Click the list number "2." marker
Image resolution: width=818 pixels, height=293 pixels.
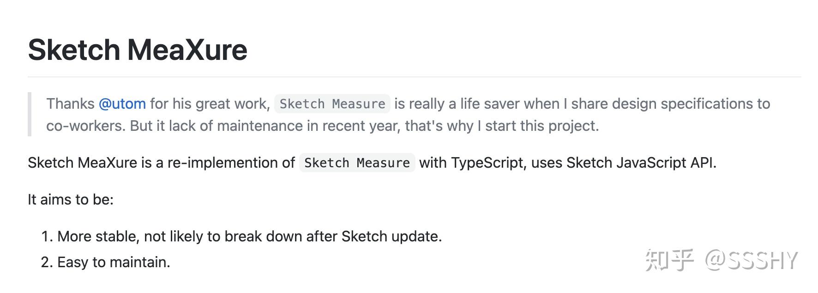[47, 262]
